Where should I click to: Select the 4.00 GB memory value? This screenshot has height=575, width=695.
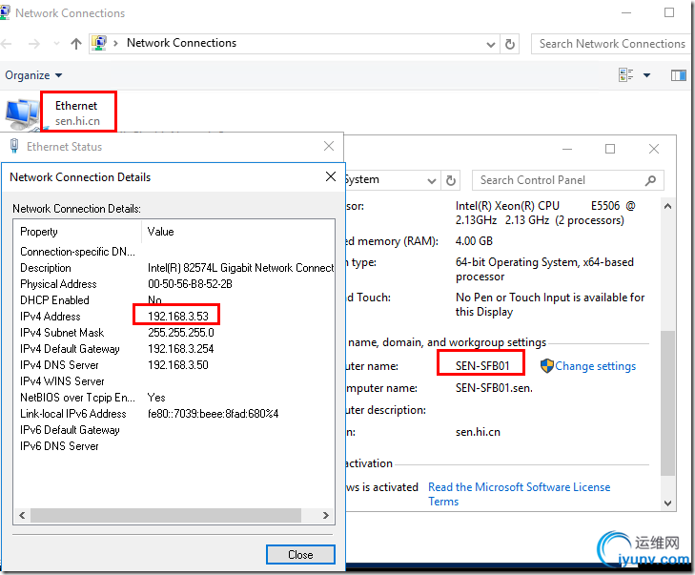[x=474, y=240]
